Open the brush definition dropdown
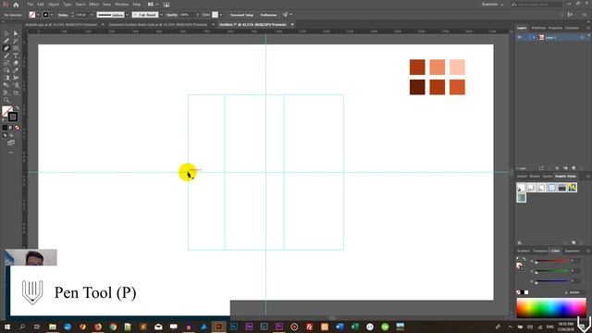This screenshot has width=592, height=333. point(161,15)
